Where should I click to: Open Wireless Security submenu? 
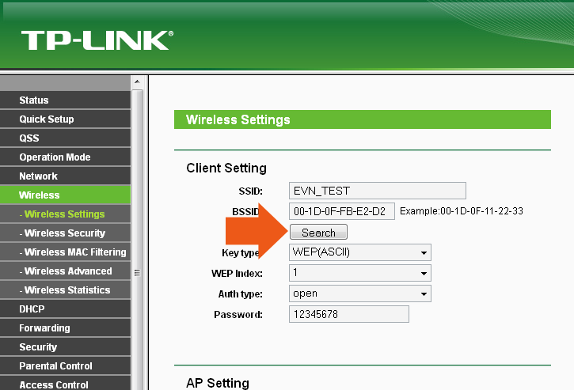[65, 233]
